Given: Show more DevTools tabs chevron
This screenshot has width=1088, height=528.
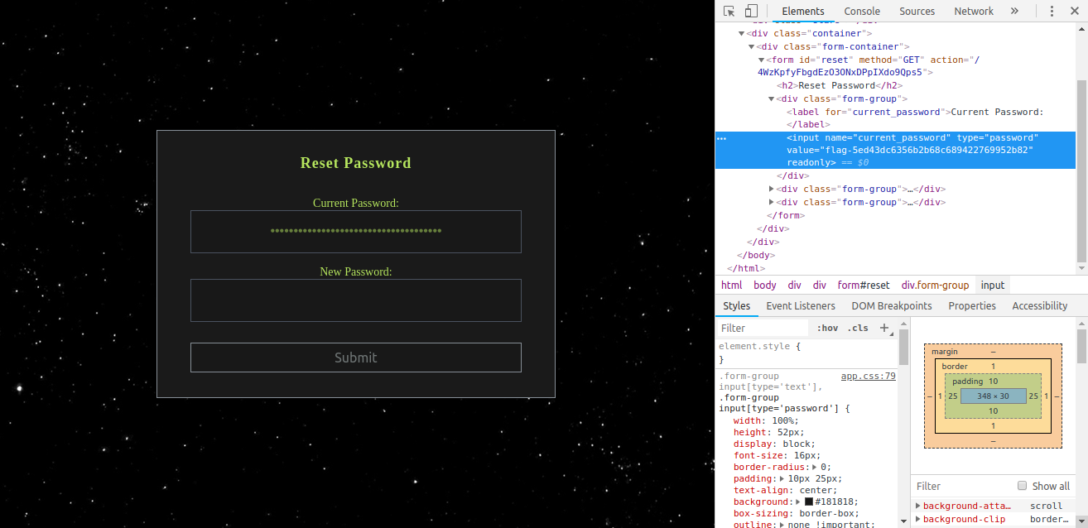Looking at the screenshot, I should tap(1014, 11).
